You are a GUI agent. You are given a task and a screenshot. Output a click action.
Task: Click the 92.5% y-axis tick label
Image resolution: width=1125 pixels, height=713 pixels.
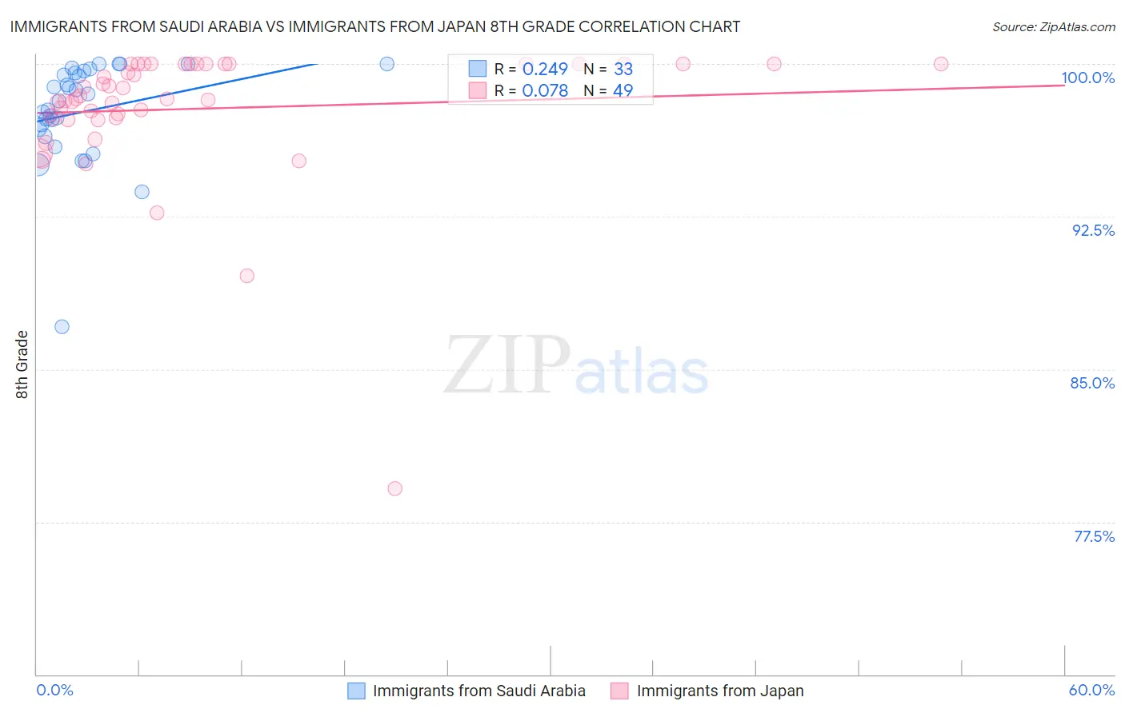point(1093,230)
